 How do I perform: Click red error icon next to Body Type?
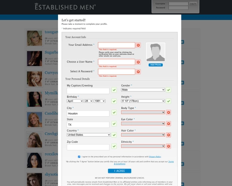pyautogui.click(x=168, y=112)
